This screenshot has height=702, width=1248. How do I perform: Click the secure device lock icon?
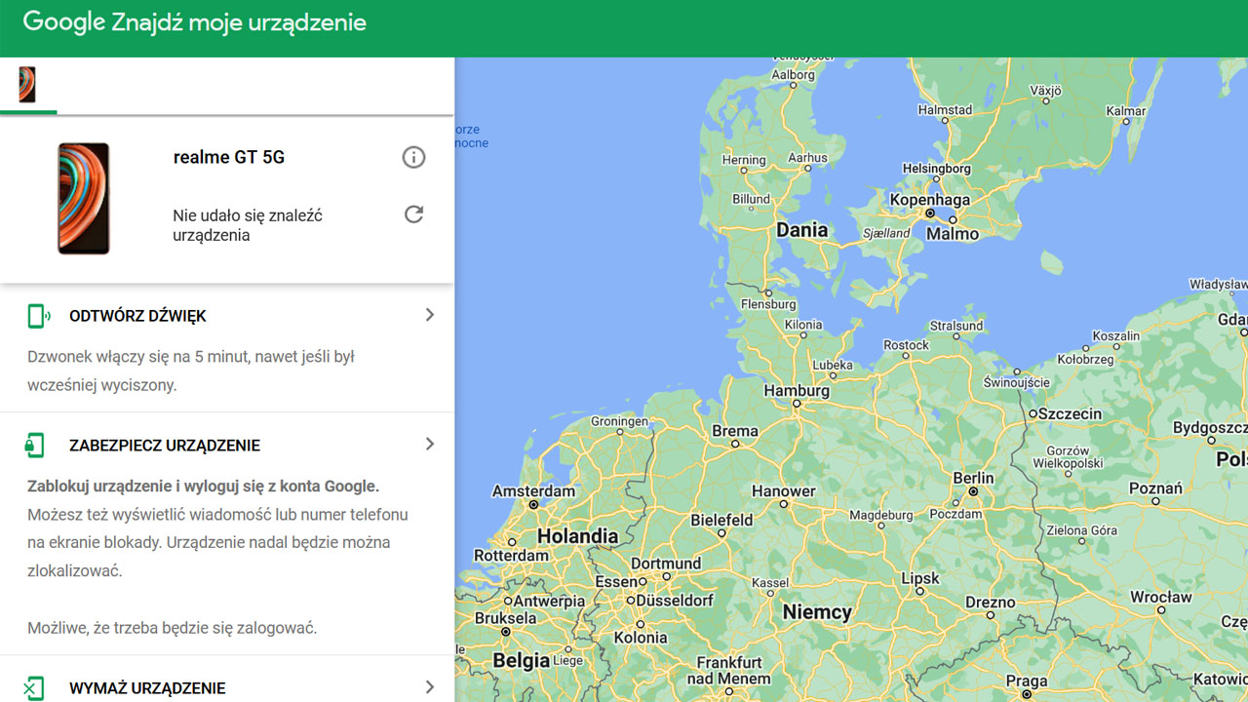tap(35, 446)
